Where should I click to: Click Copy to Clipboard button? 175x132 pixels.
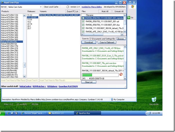tap(107, 42)
